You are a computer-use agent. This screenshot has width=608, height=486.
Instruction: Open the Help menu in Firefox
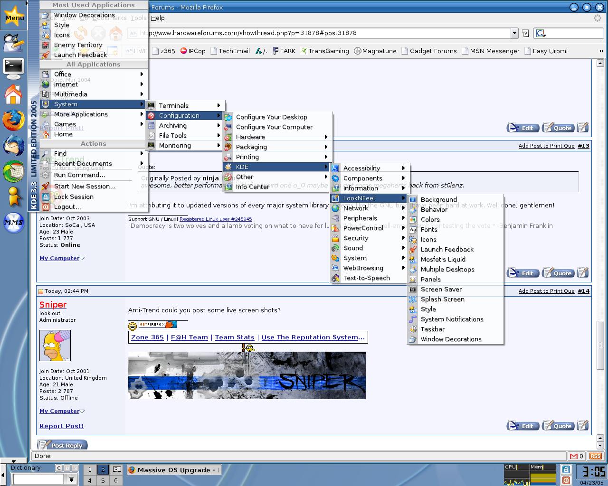(158, 18)
